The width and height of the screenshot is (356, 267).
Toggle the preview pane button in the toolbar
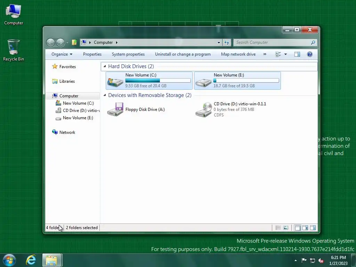pos(297,54)
